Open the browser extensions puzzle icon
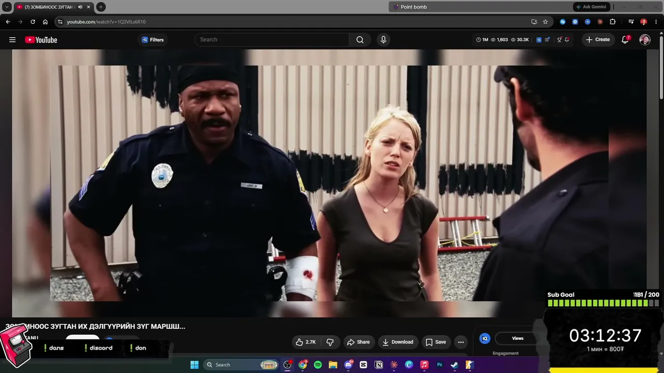 (x=613, y=22)
